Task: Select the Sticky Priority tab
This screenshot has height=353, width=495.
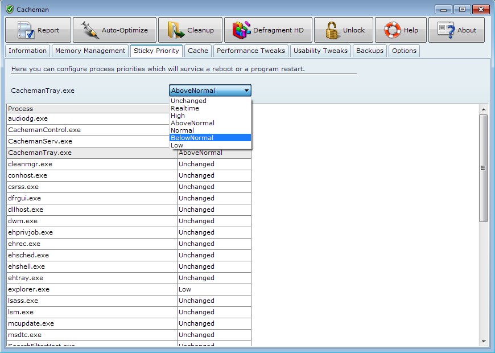Action: coord(156,51)
